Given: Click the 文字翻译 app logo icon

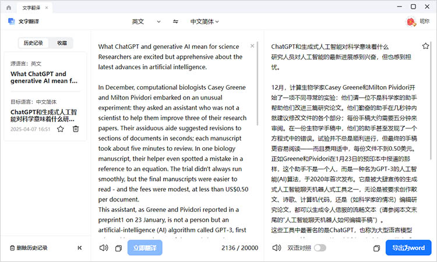Looking at the screenshot, I should (x=12, y=21).
